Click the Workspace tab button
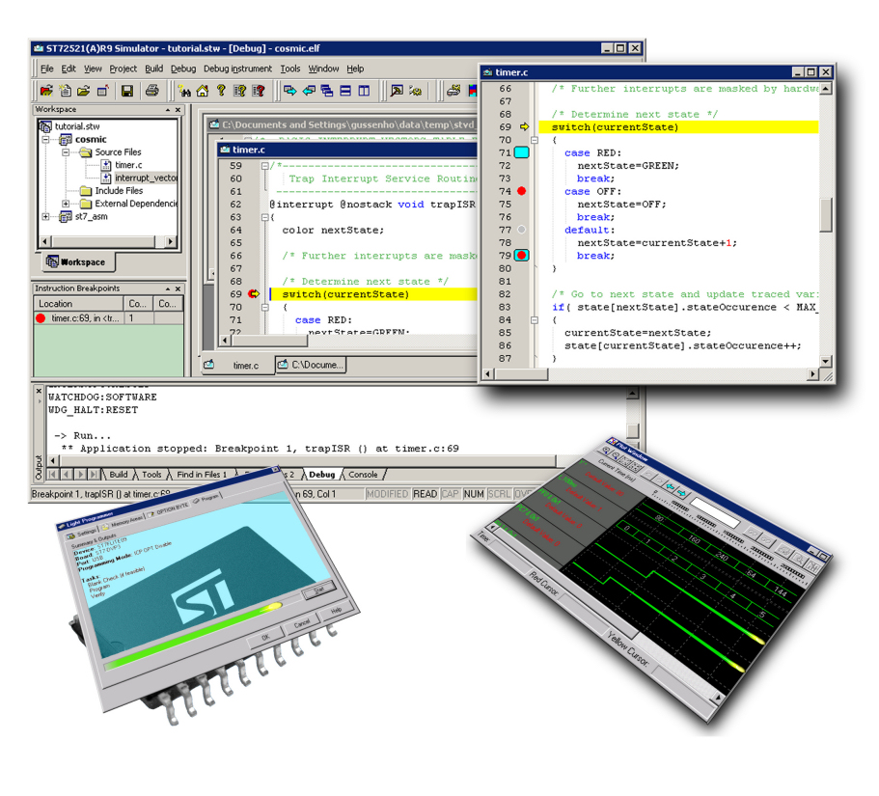Screen dimensions: 879x796 [76, 261]
